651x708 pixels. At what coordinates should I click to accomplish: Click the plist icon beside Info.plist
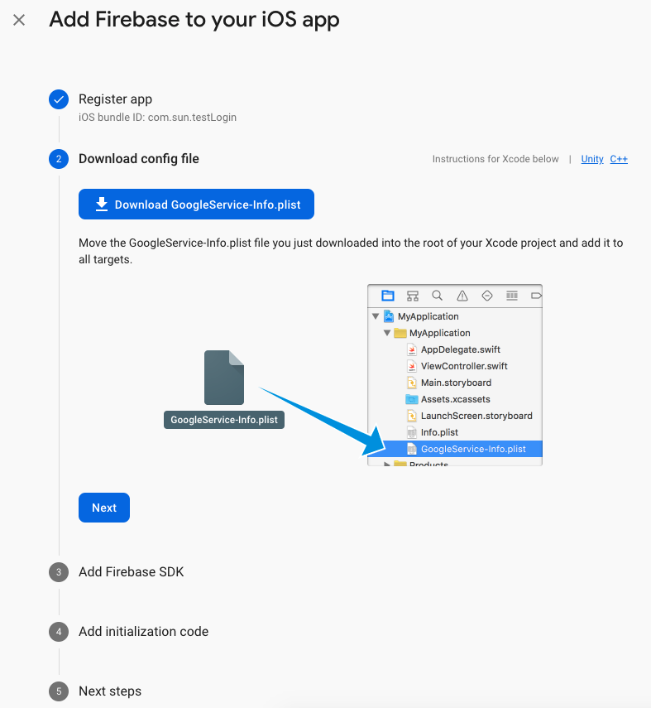pyautogui.click(x=411, y=432)
